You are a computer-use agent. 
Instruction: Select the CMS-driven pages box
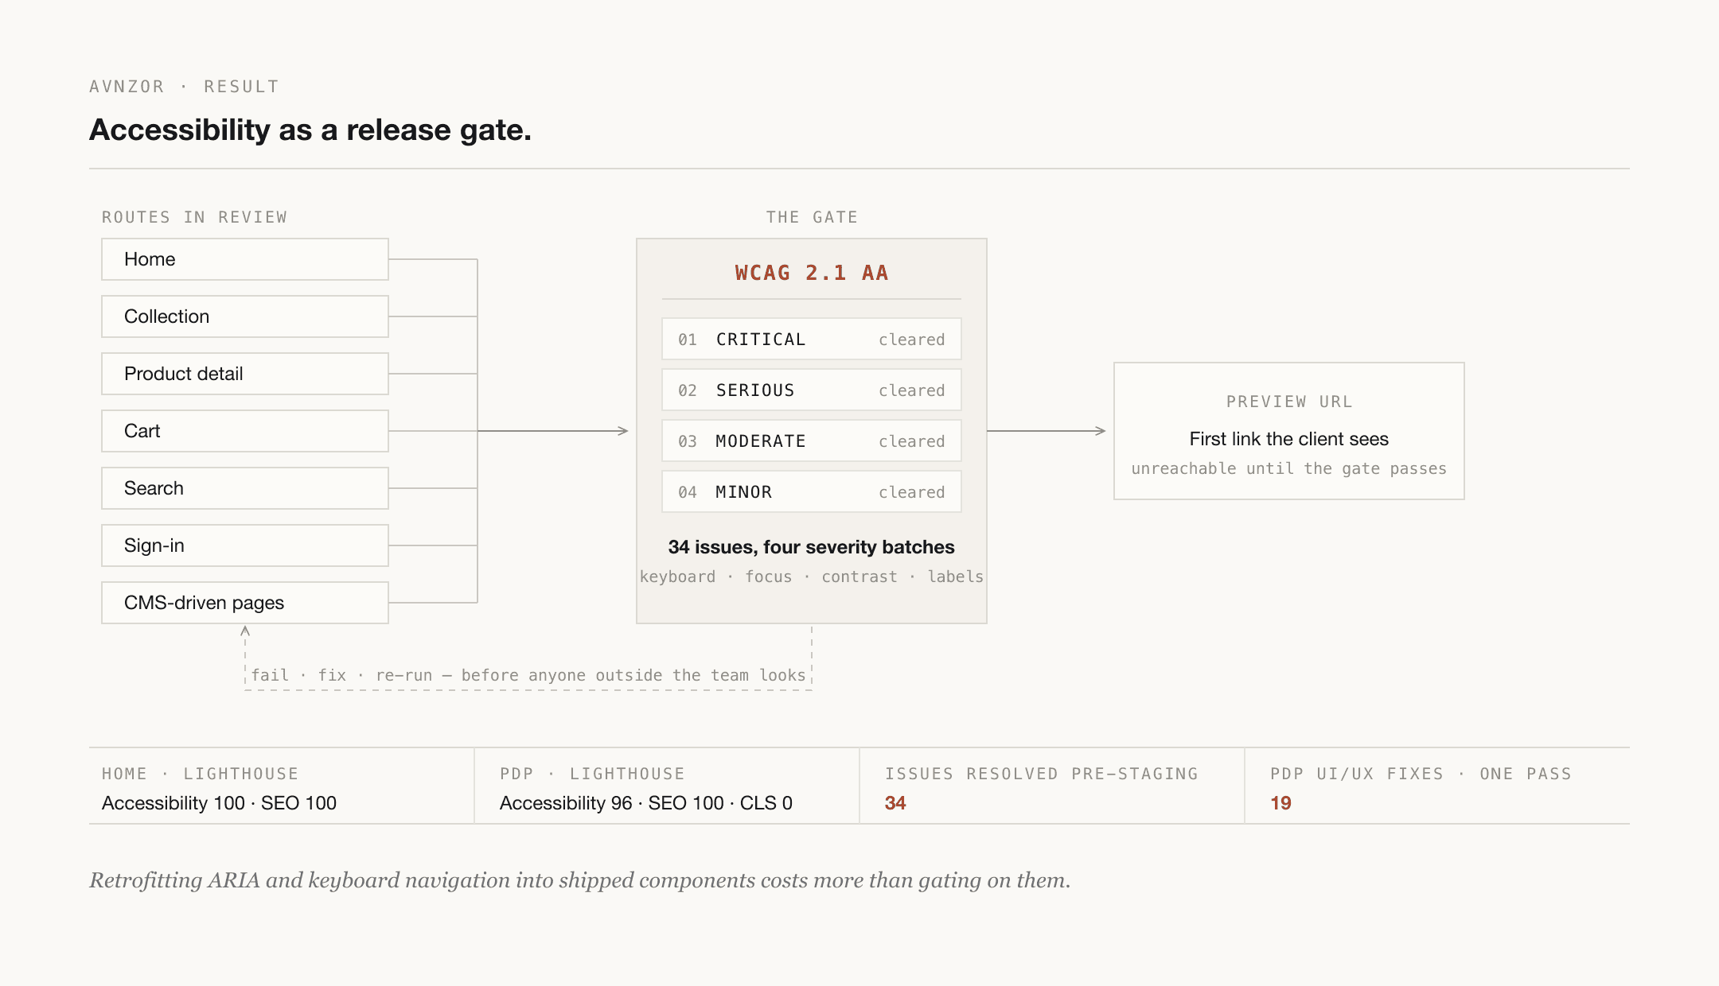pos(245,603)
